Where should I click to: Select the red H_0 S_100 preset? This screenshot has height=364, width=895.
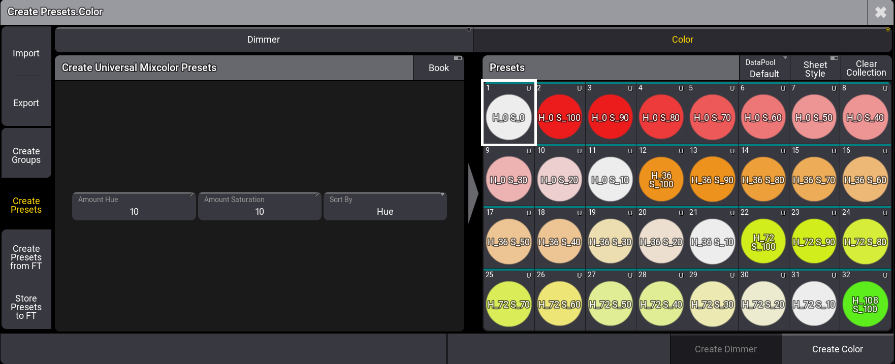(559, 117)
